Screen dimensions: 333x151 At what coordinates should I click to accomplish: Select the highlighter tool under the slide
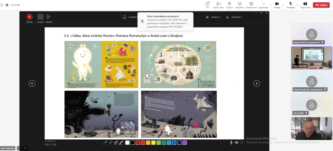pyautogui.click(x=121, y=143)
